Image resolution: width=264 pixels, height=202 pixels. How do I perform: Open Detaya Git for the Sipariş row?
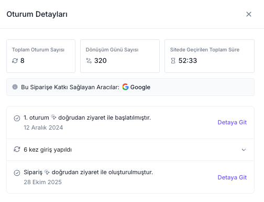click(x=232, y=177)
